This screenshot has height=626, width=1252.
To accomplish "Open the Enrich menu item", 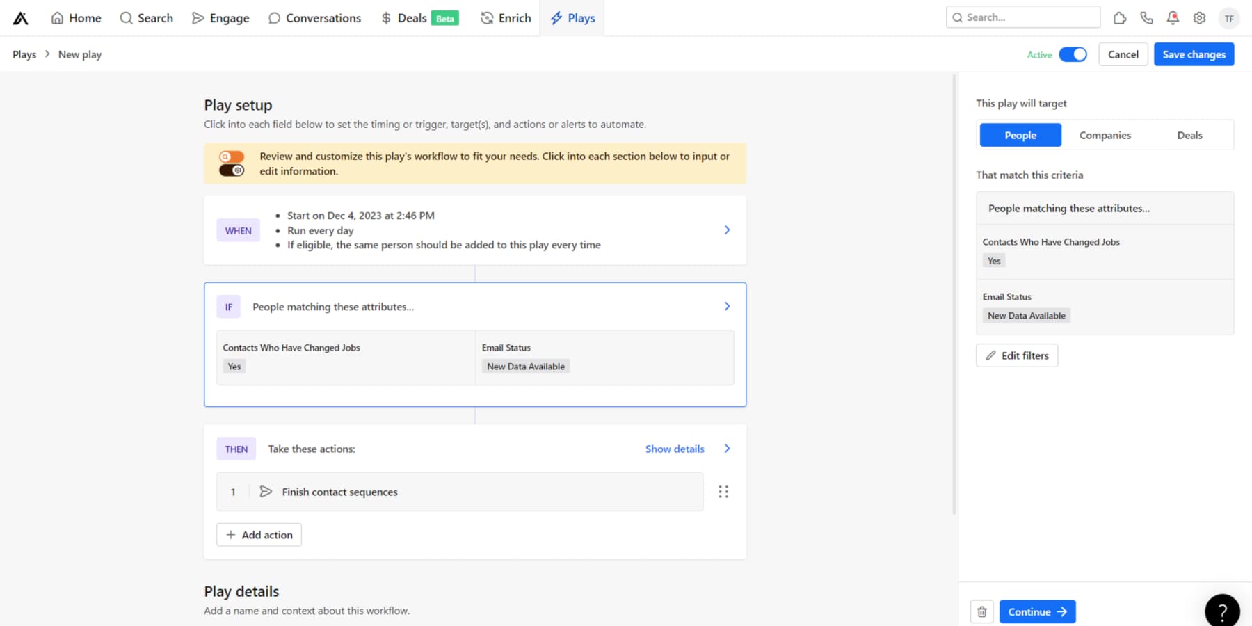I will click(x=506, y=18).
